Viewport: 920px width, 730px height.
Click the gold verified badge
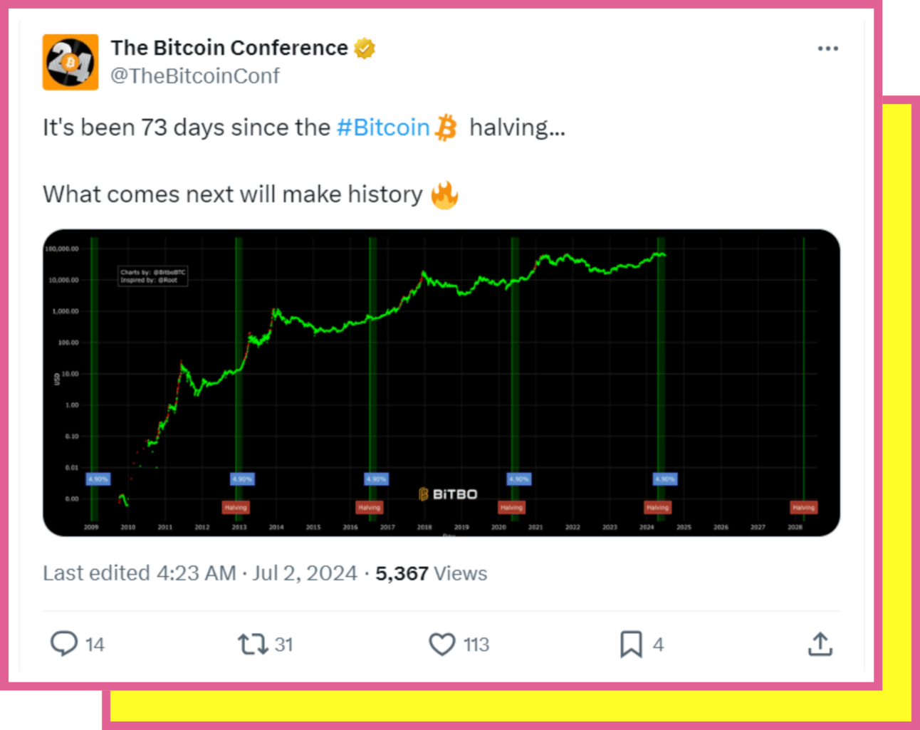365,48
